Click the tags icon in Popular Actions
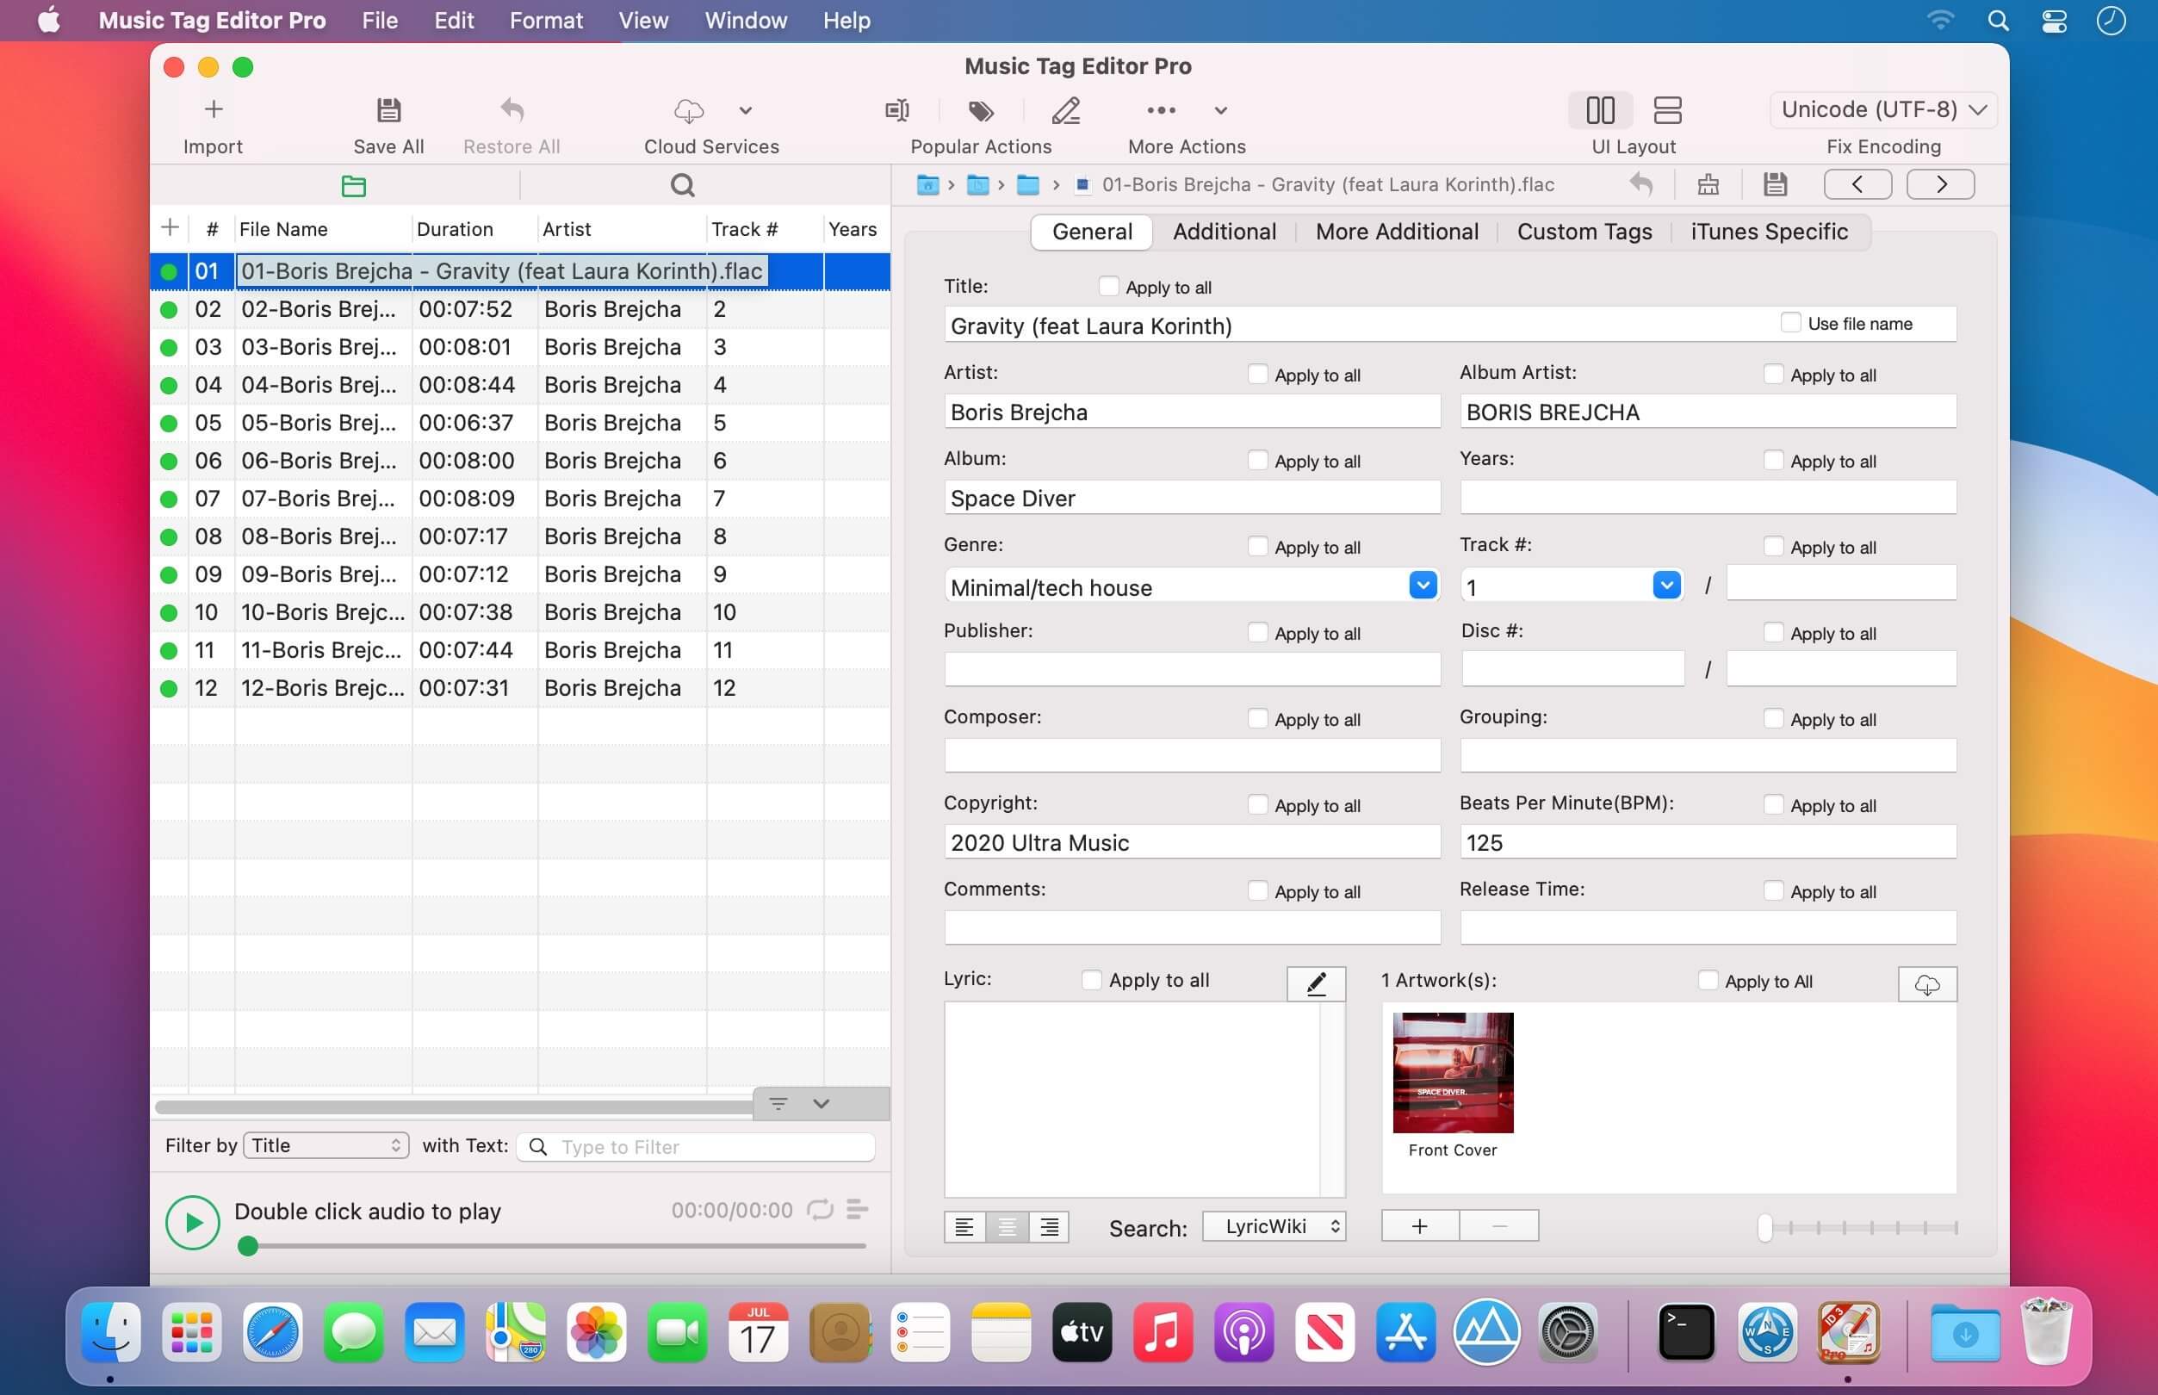The height and width of the screenshot is (1395, 2158). pos(981,110)
